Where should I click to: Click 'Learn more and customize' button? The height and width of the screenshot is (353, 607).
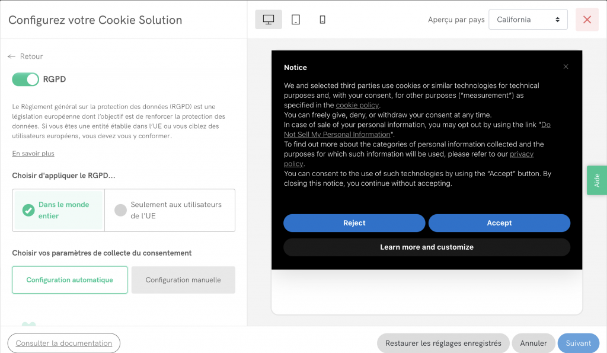(x=426, y=247)
